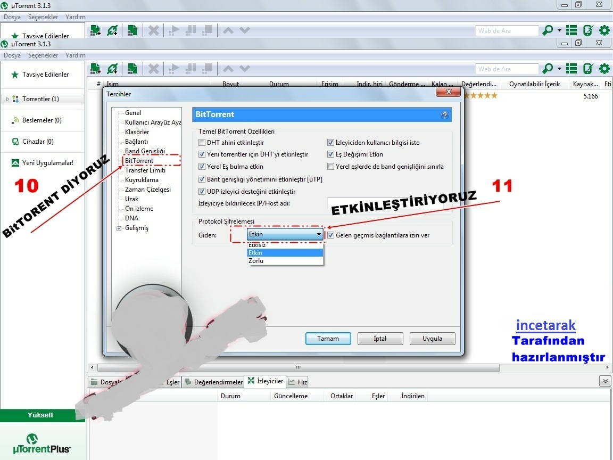Open the Dosya menu in front window
The image size is (613, 460).
[12, 55]
